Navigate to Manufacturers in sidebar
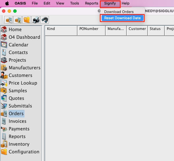 point(24,68)
